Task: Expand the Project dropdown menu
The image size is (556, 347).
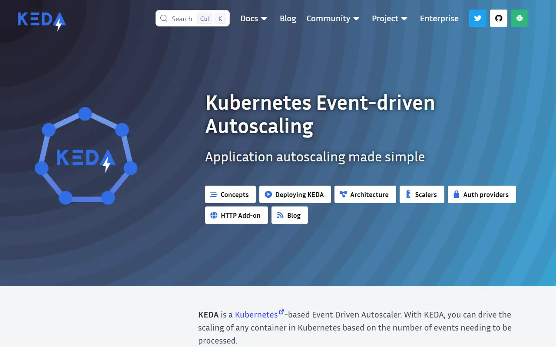Action: [x=390, y=18]
